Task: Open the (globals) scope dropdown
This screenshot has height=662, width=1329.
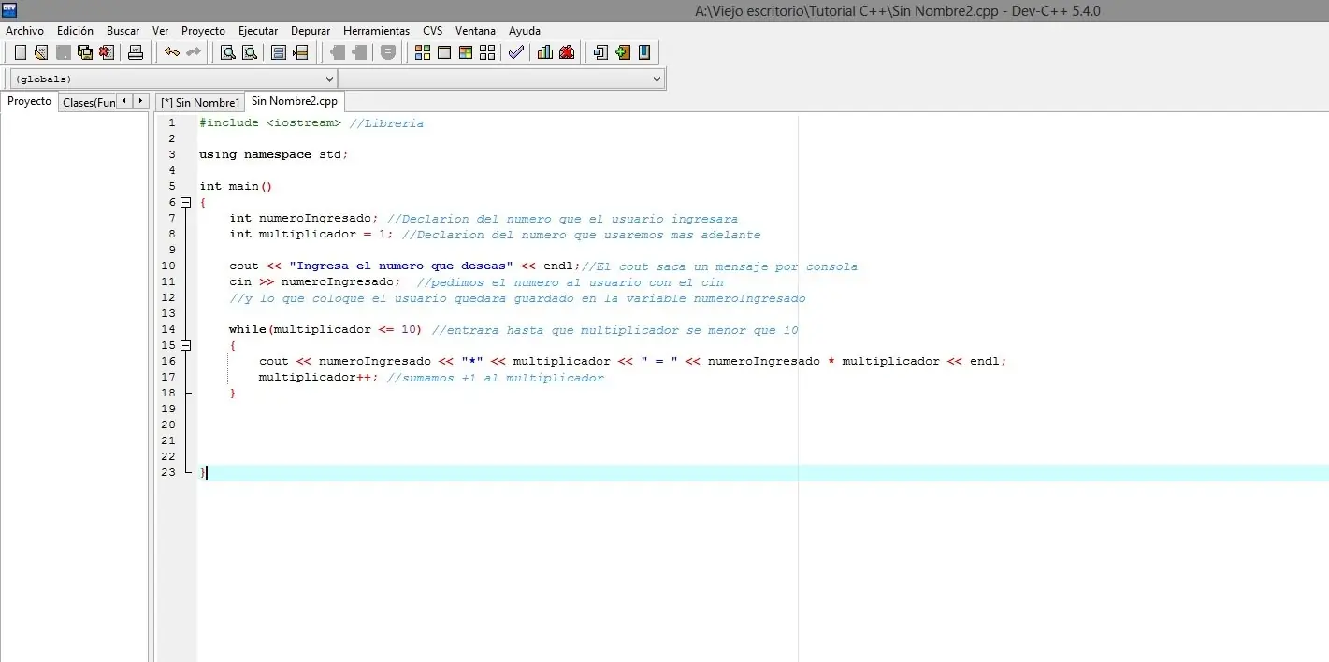Action: click(x=173, y=79)
